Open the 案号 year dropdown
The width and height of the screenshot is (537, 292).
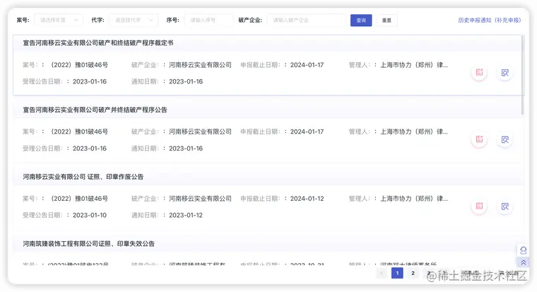[58, 21]
